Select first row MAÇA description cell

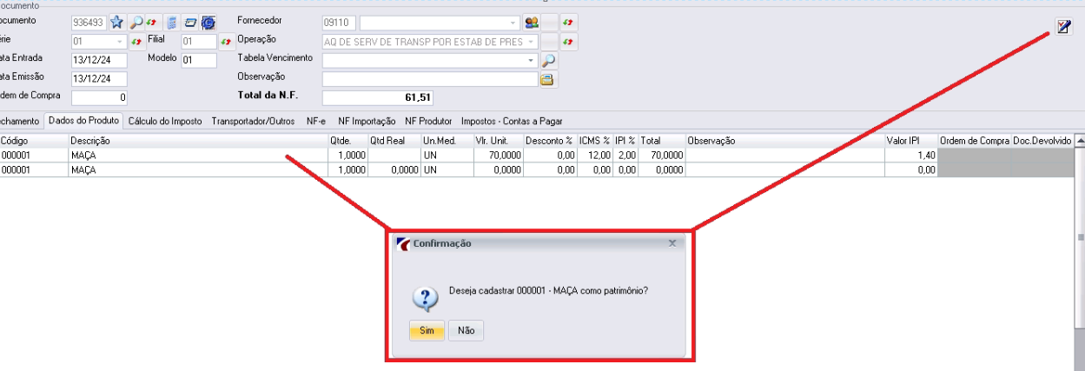point(198,155)
